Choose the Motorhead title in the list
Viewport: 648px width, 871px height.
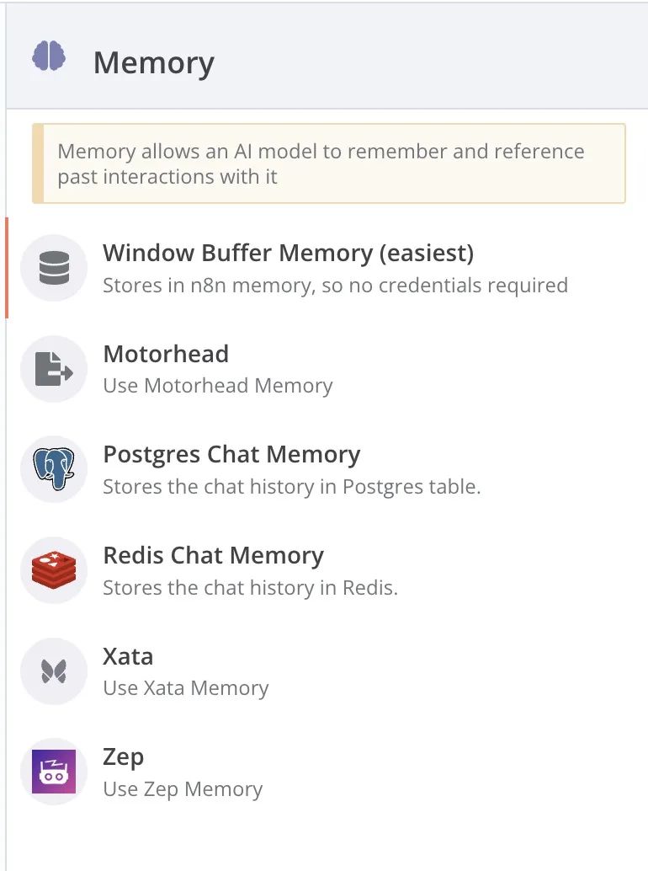166,354
